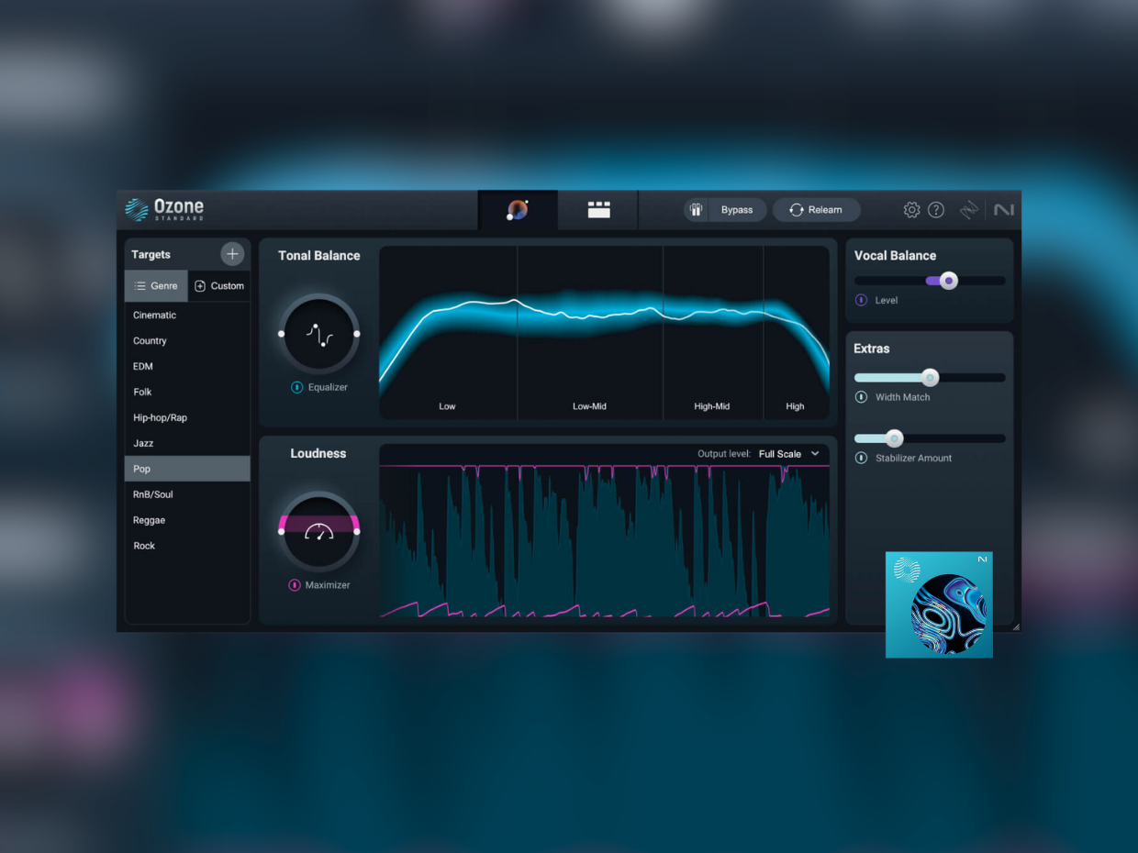Viewport: 1138px width, 853px height.
Task: Click the signature presets squiggle icon
Action: tap(969, 209)
